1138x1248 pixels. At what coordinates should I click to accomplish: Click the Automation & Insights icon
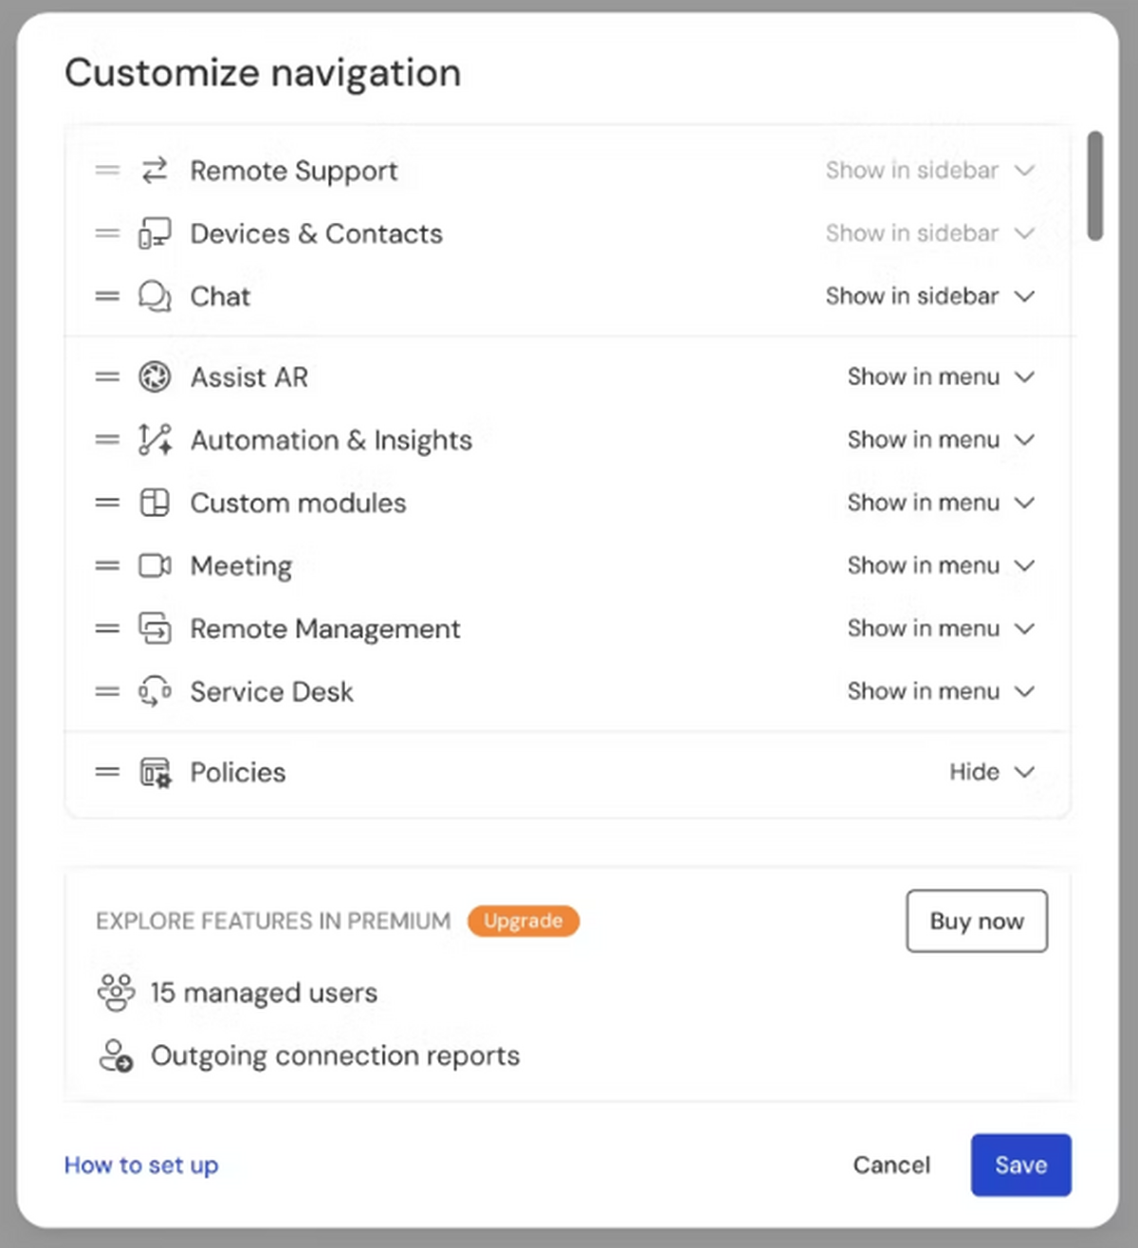pos(155,439)
